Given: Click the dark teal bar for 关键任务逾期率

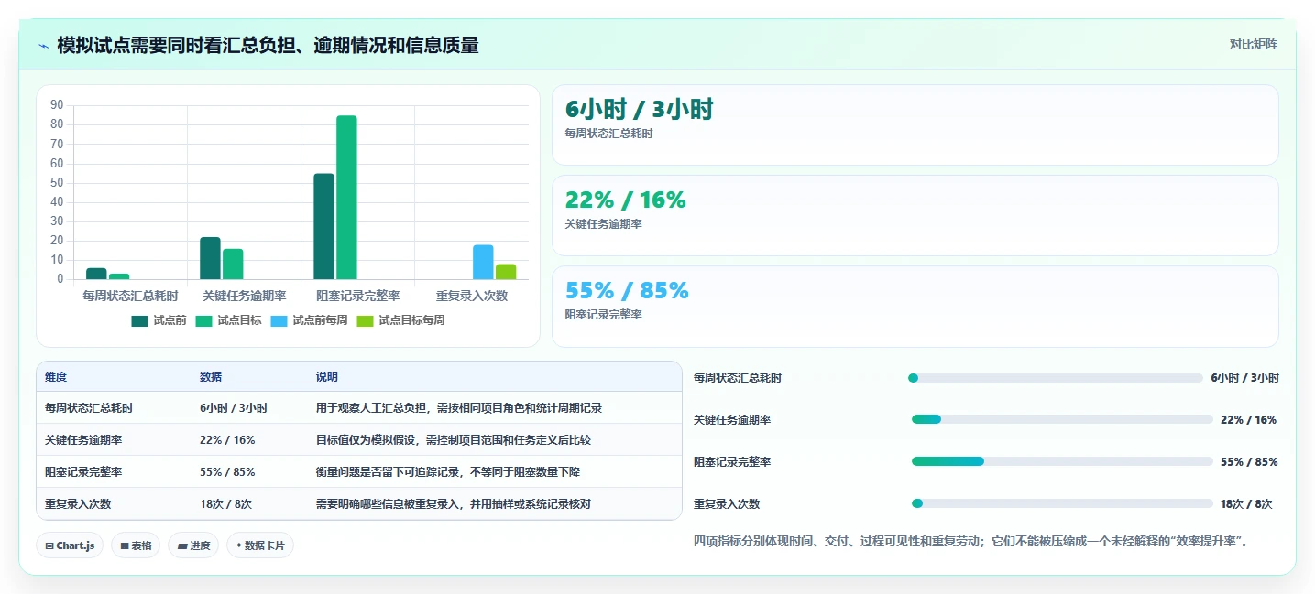Looking at the screenshot, I should [x=210, y=258].
